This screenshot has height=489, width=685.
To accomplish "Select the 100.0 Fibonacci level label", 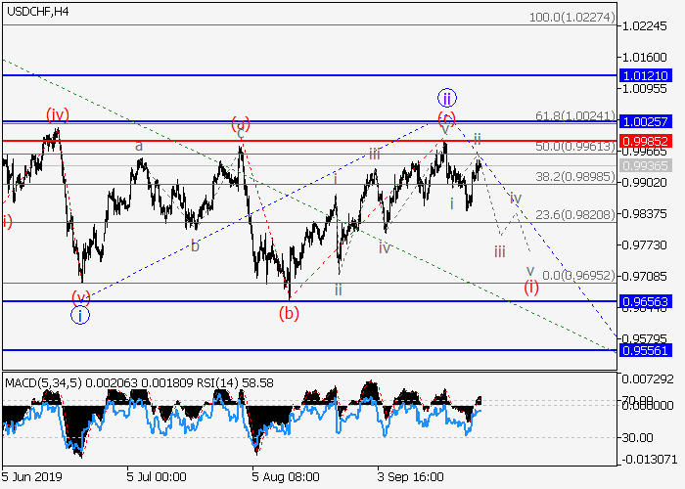I will 571,18.
